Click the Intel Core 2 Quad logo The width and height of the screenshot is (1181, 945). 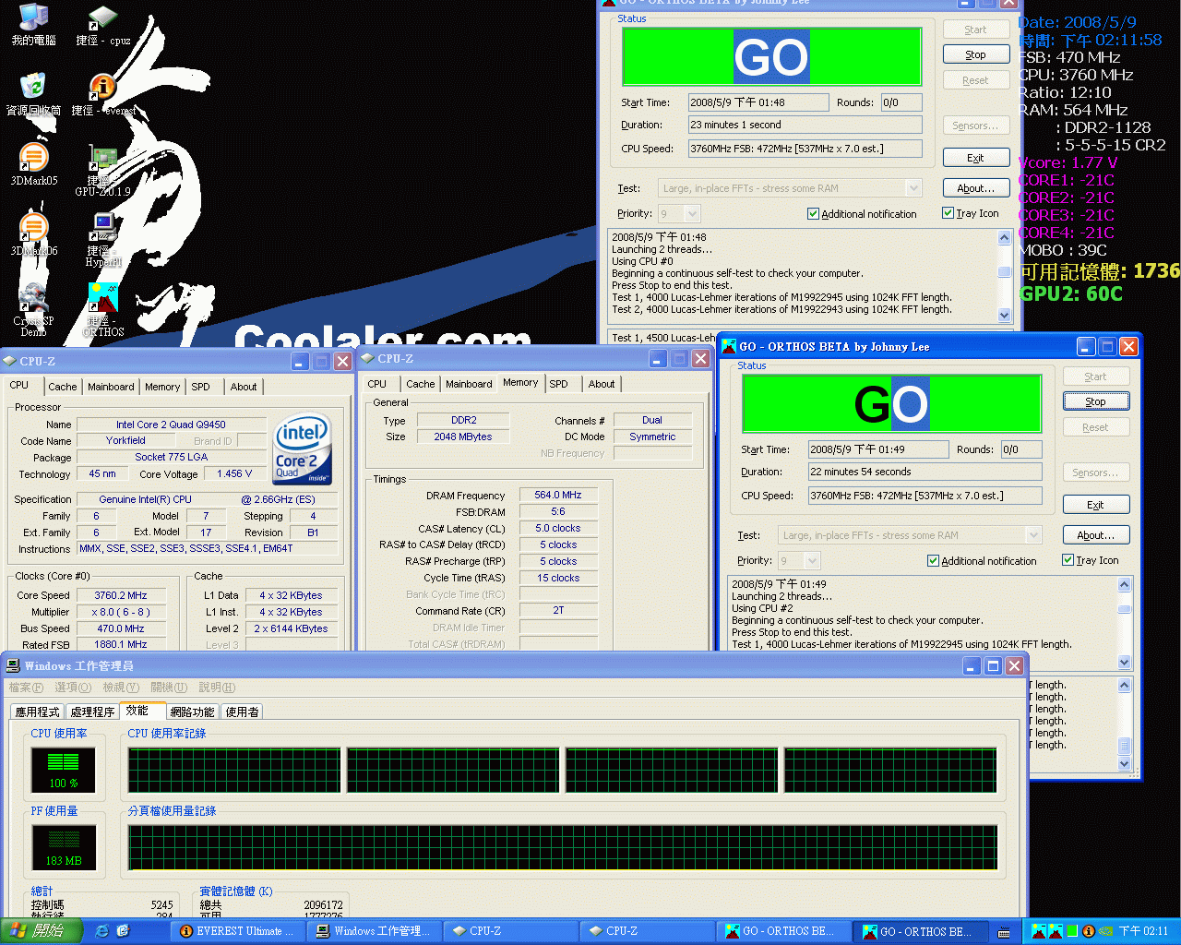(x=302, y=449)
